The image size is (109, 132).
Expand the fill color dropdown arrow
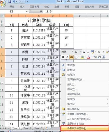pos(85,57)
